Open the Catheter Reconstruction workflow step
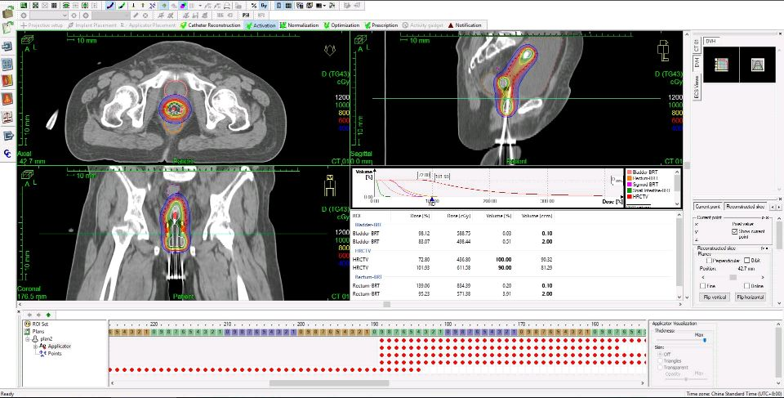Viewport: 784px width, 398px height. click(x=214, y=25)
